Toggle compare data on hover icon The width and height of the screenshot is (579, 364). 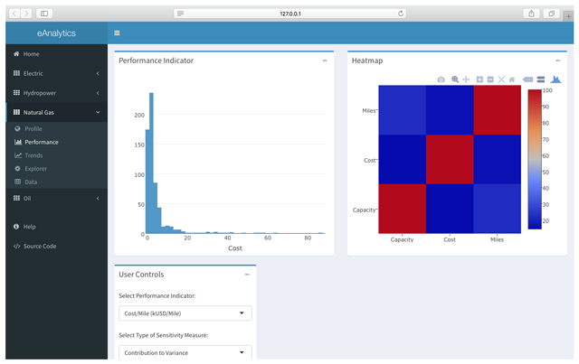click(x=540, y=79)
